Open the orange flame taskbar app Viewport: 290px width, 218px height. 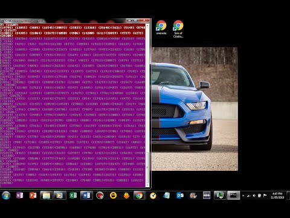coord(126,196)
